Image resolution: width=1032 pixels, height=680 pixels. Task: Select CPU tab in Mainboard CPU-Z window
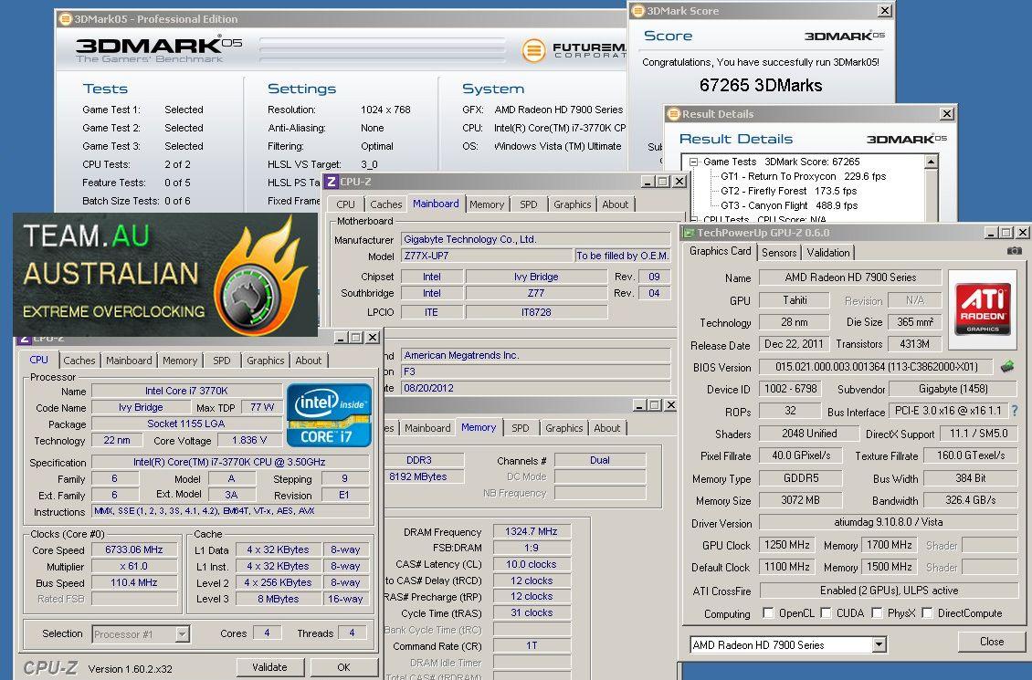[345, 204]
